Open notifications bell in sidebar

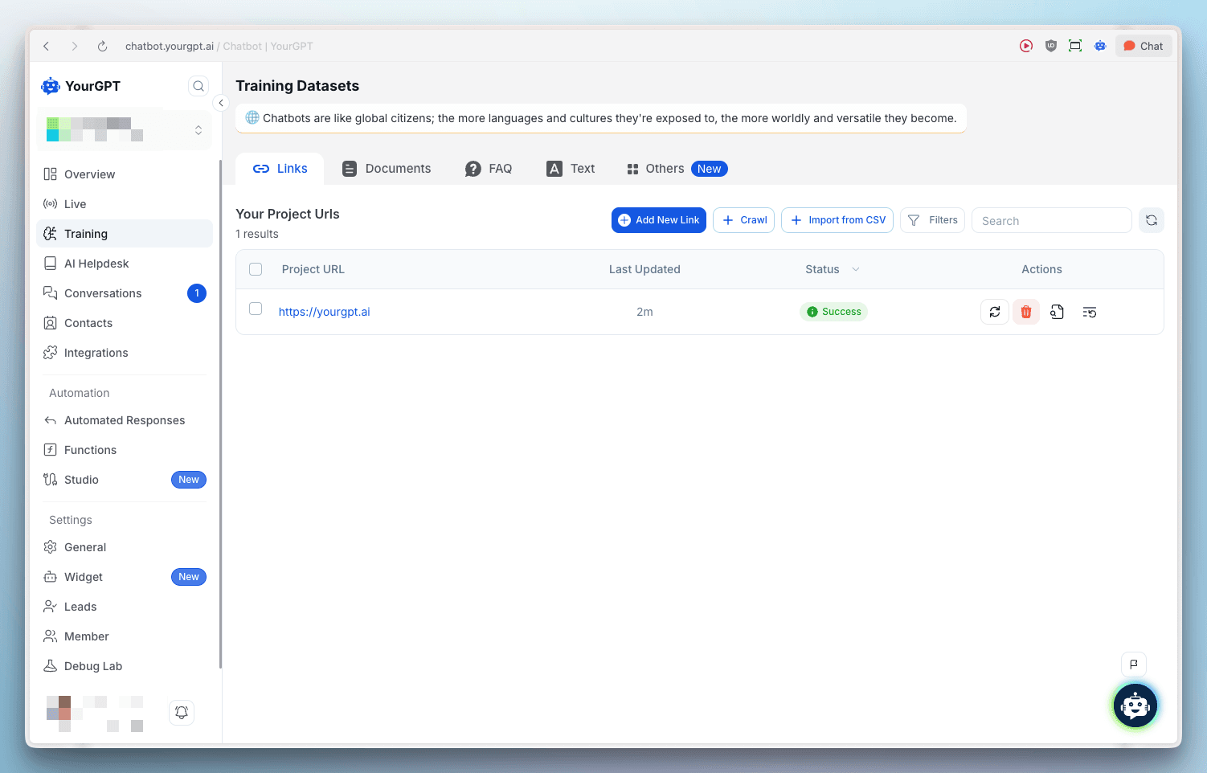tap(182, 713)
